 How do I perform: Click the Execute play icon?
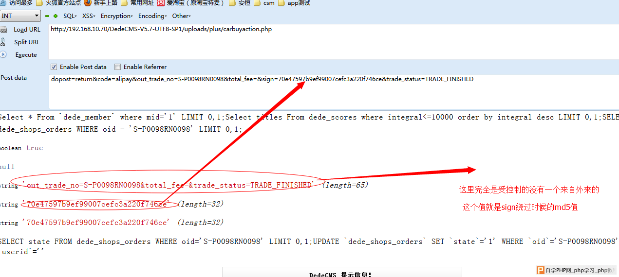pyautogui.click(x=3, y=54)
